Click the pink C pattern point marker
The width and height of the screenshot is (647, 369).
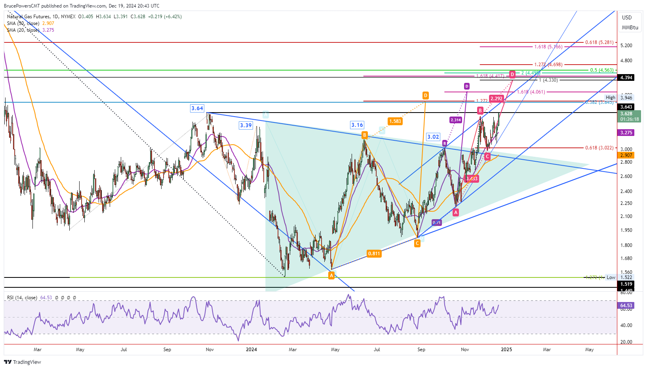tap(487, 157)
